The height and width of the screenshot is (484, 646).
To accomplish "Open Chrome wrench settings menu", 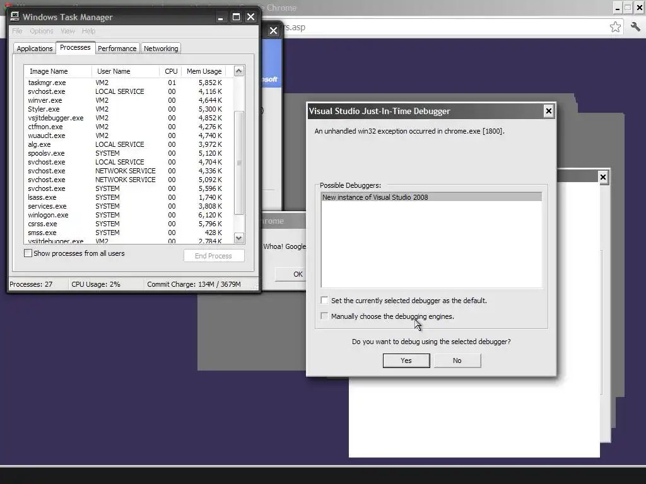I will click(635, 27).
